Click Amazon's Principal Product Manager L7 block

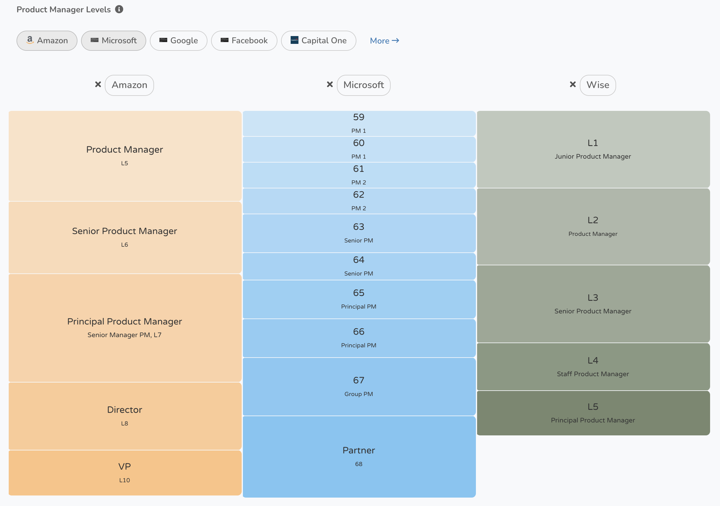point(125,328)
